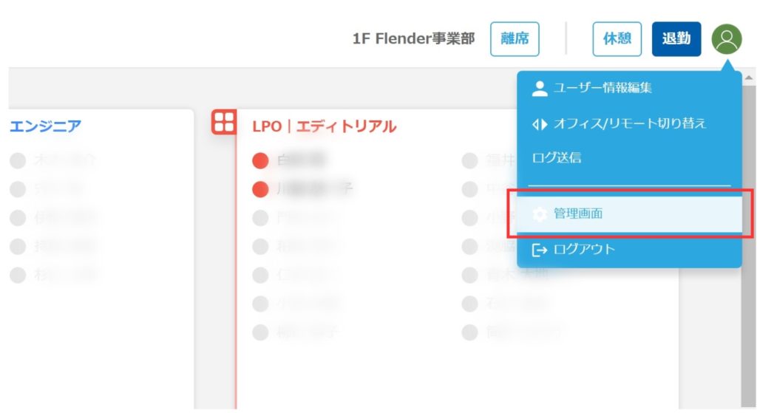Click the LPO｜エディトリアル group heading
This screenshot has height=413, width=757.
click(x=325, y=127)
